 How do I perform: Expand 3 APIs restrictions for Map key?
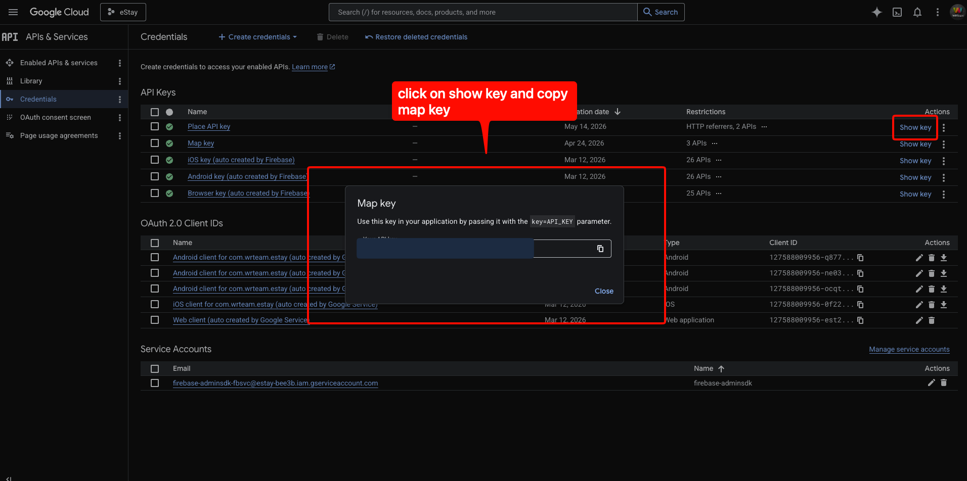pos(715,143)
